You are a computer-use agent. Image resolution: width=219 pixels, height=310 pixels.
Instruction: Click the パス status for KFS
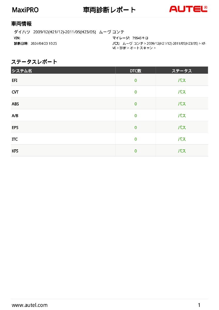(182, 151)
